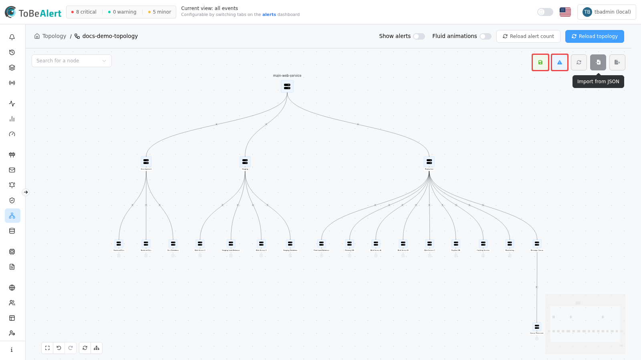This screenshot has width=641, height=360.
Task: Select the topology sidebar icon
Action: pos(12,216)
